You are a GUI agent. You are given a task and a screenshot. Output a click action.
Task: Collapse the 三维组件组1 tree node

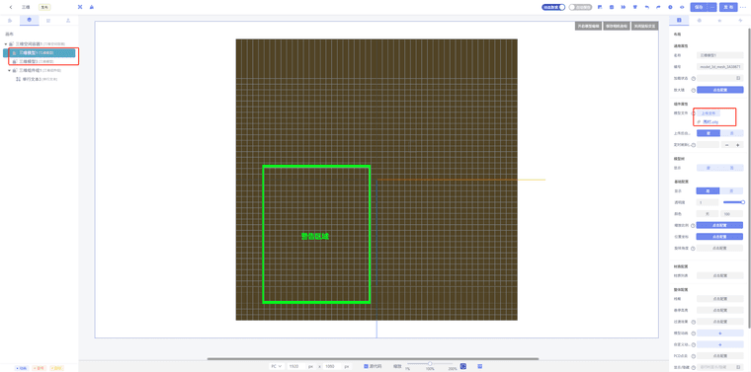coord(9,70)
